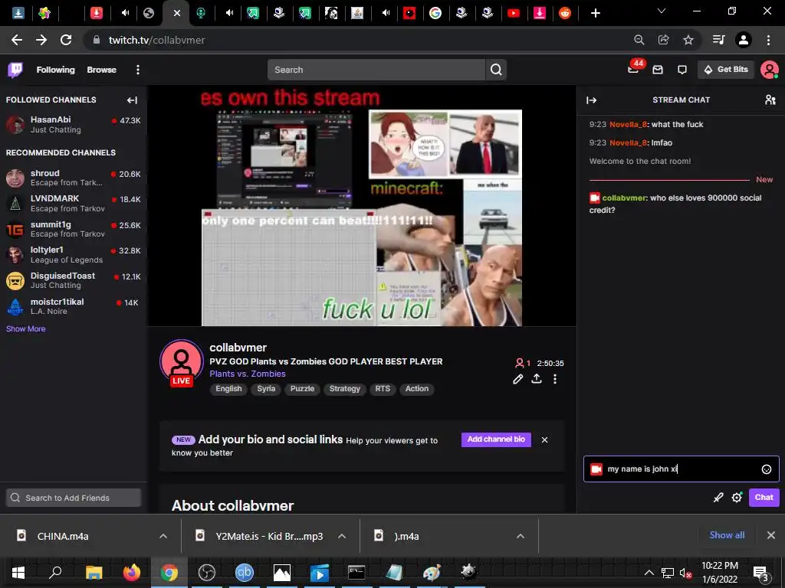Open the notifications inbox icon
This screenshot has height=588, width=785.
[658, 70]
